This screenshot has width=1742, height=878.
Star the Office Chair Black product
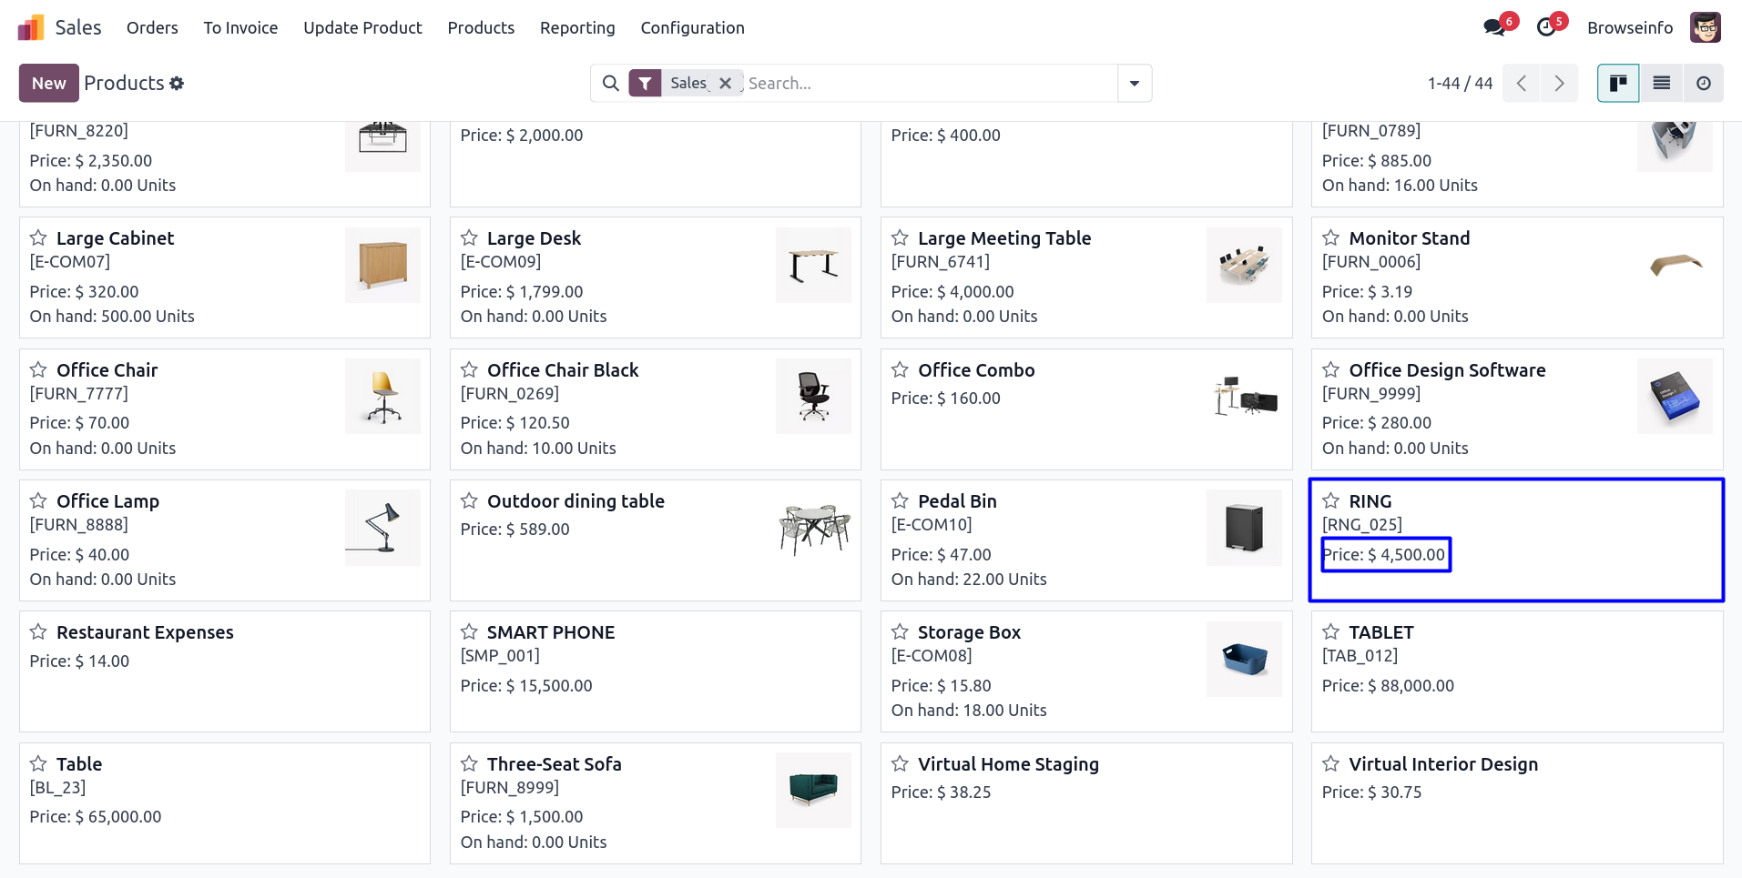tap(469, 369)
